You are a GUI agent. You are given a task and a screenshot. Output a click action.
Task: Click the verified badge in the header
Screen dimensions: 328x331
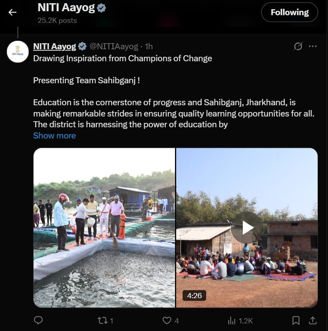(102, 8)
